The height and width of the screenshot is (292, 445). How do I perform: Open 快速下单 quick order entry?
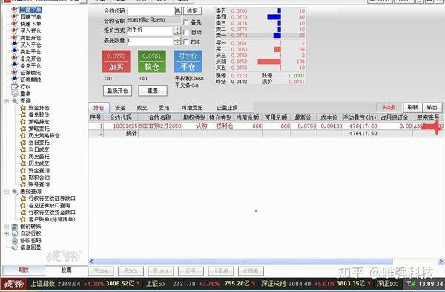30,24
